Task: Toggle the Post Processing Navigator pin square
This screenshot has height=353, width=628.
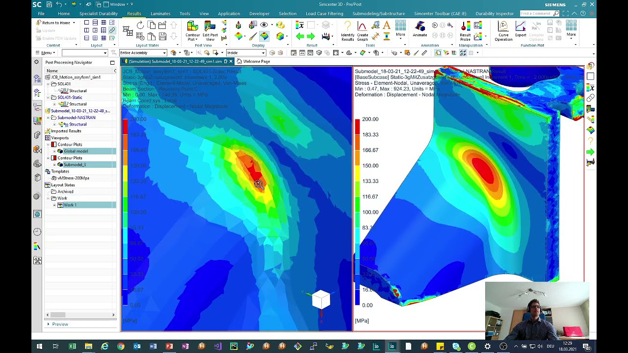Action: tap(112, 62)
